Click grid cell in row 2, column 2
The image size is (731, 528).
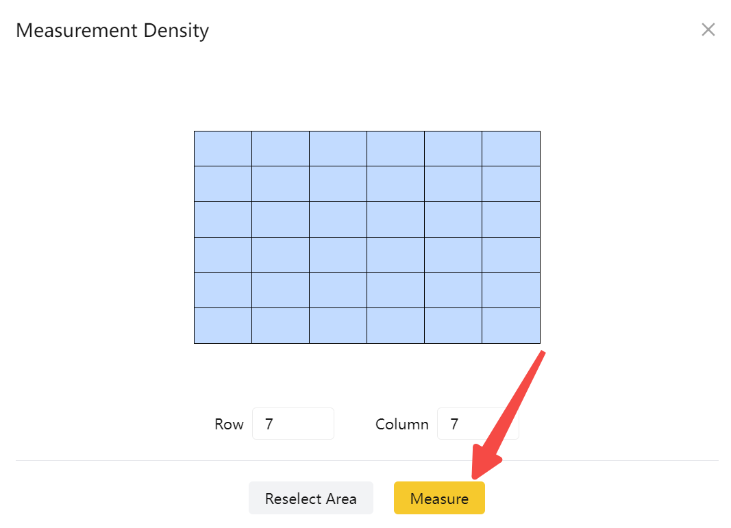tap(281, 184)
